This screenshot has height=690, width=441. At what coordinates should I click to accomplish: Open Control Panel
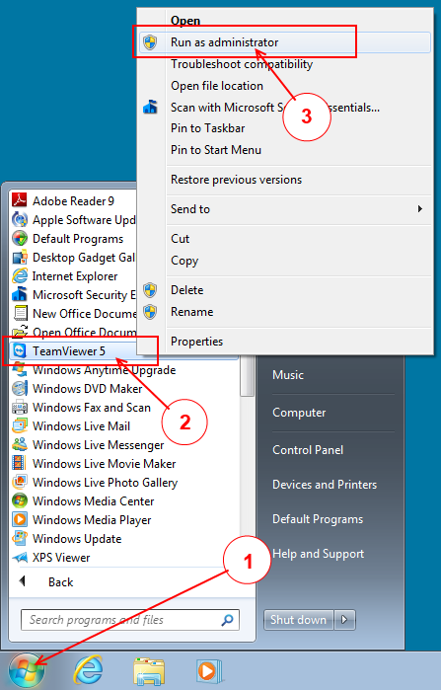(x=308, y=450)
